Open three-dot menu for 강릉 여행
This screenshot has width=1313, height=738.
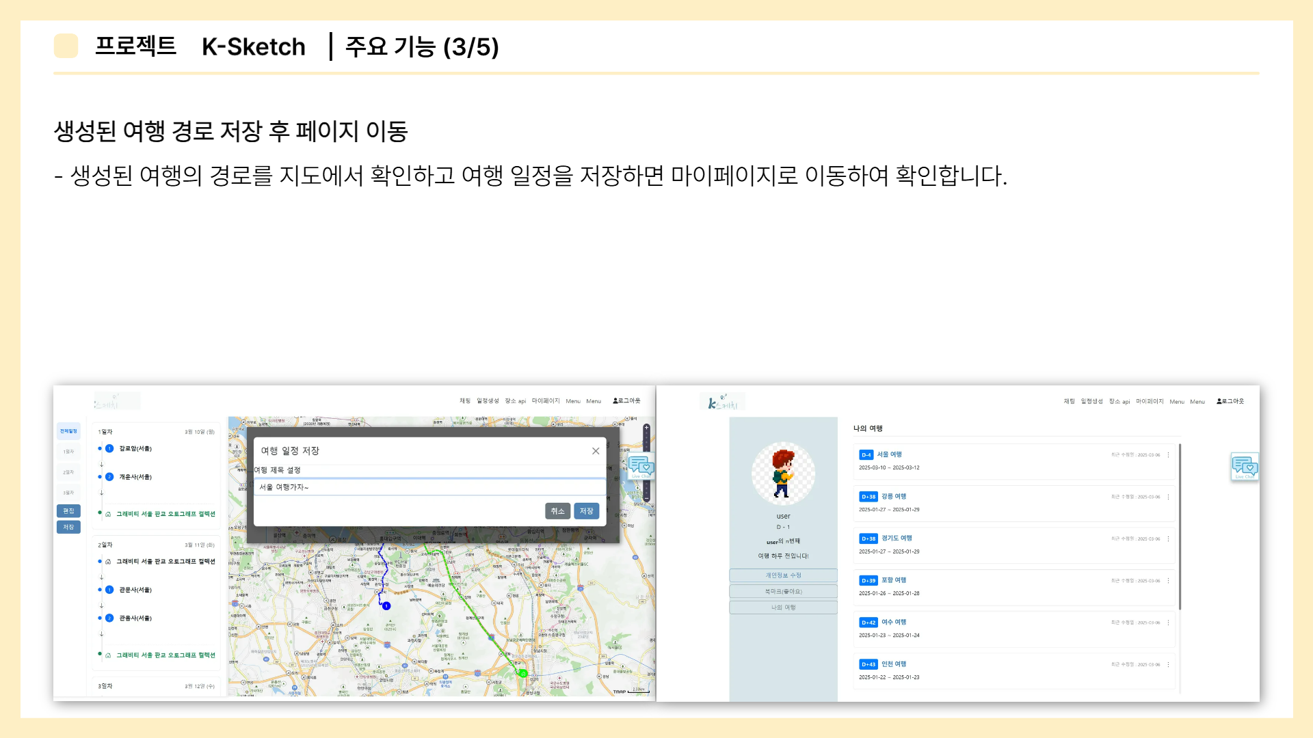point(1168,497)
